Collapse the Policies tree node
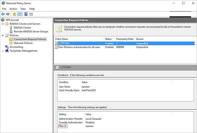 point(3,35)
